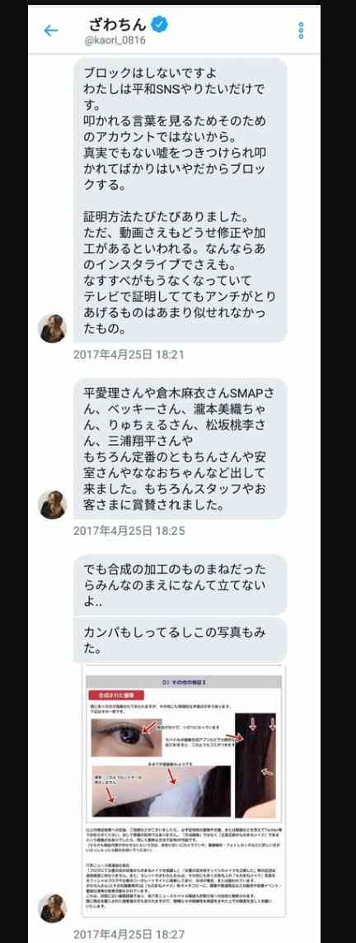Image resolution: width=356 pixels, height=943 pixels.
Task: Click the 2017年4月25日 18:27 timestamp
Action: pyautogui.click(x=129, y=934)
